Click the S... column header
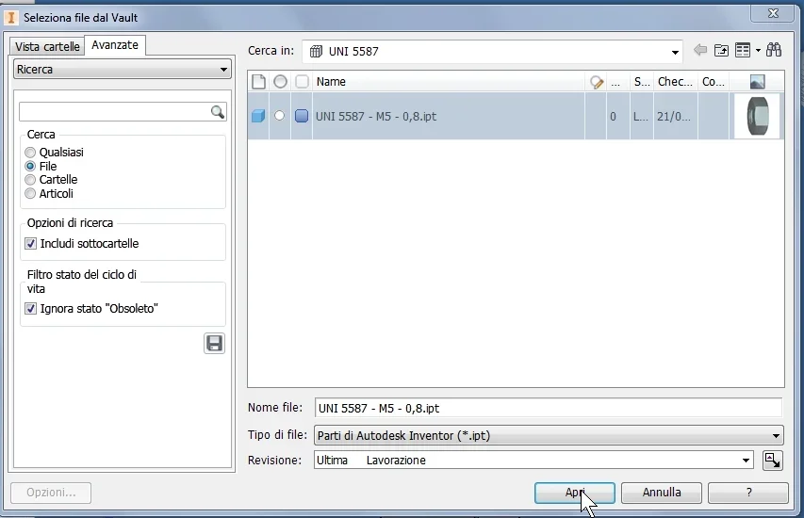Screen dimensions: 804x518 click(x=642, y=81)
